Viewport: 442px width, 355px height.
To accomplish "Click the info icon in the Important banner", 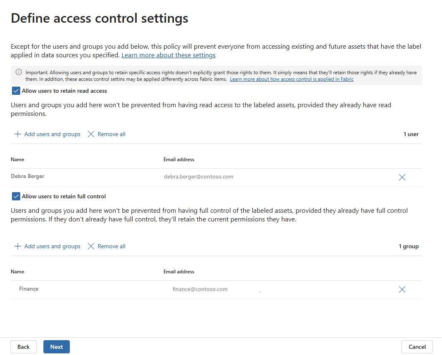I will (x=19, y=72).
